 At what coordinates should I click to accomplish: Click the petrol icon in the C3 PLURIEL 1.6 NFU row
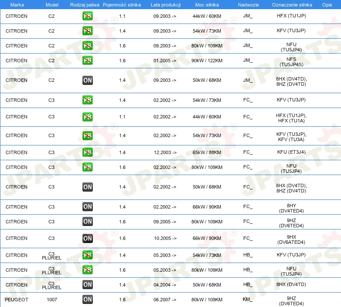coord(87,270)
